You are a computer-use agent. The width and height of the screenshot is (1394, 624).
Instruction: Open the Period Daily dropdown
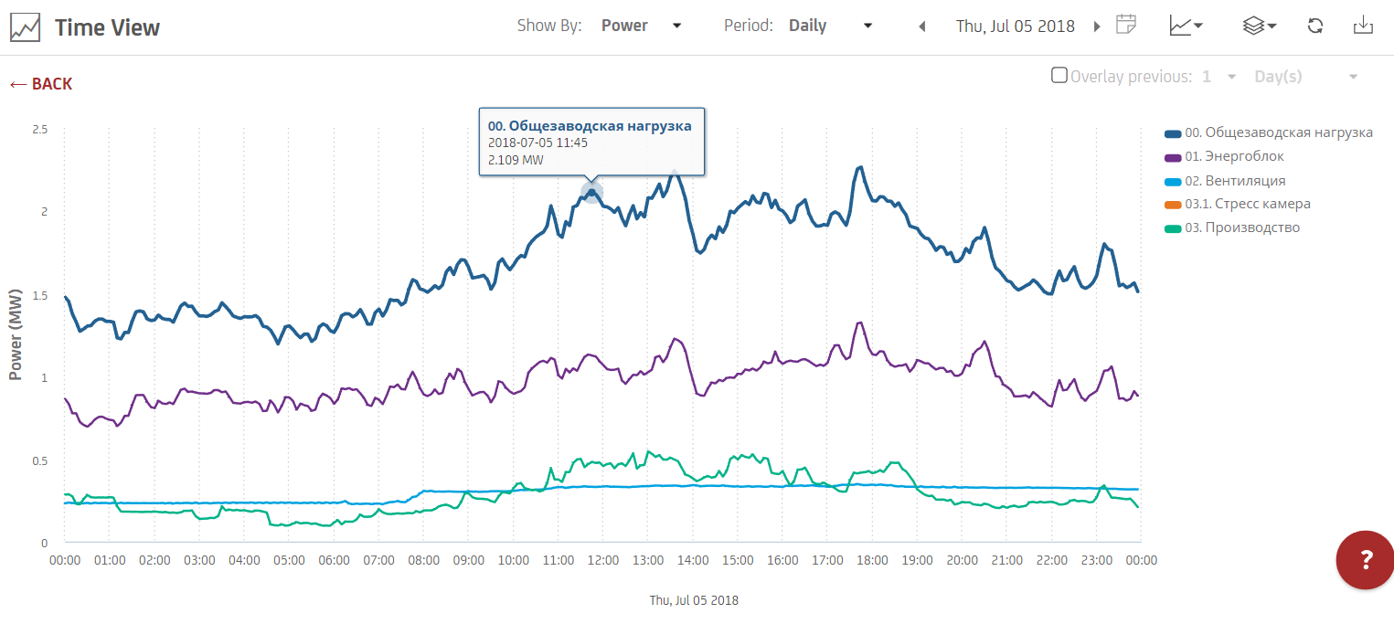[x=830, y=26]
